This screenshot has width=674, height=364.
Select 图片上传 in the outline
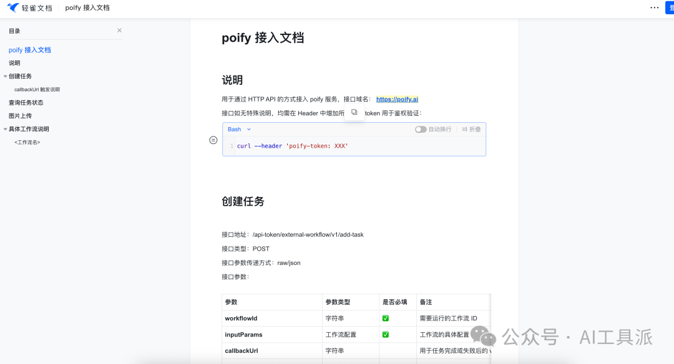[20, 116]
